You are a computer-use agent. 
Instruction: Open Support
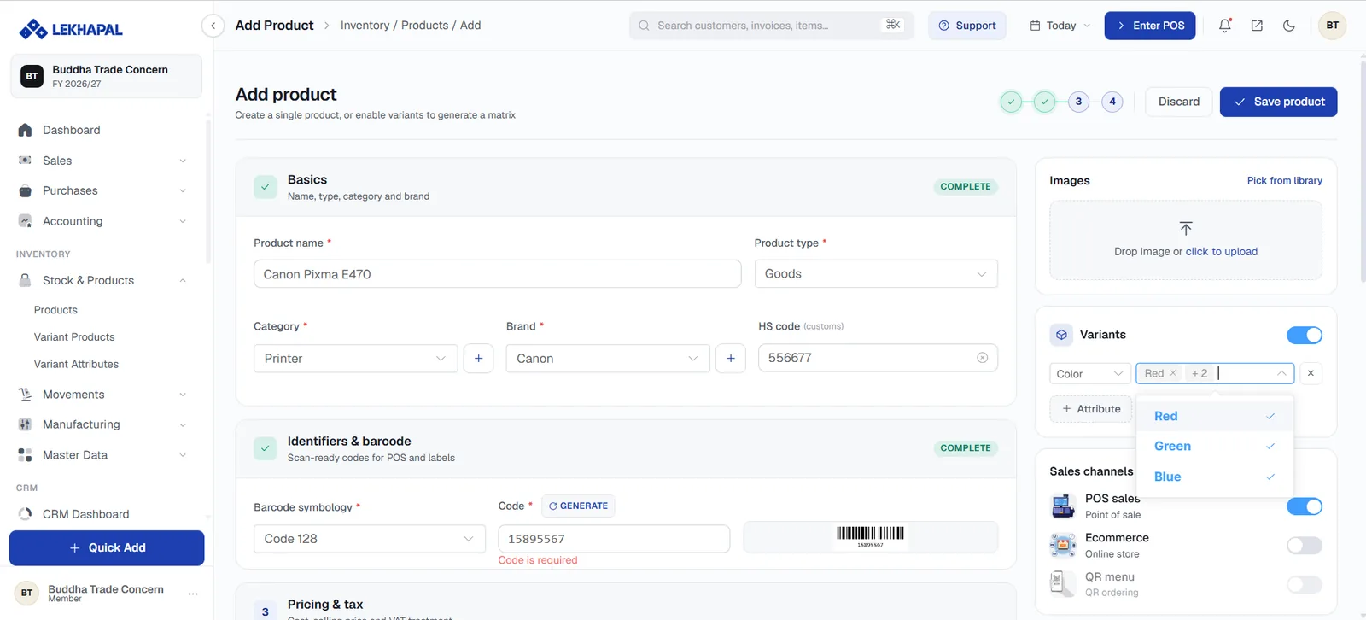[966, 26]
